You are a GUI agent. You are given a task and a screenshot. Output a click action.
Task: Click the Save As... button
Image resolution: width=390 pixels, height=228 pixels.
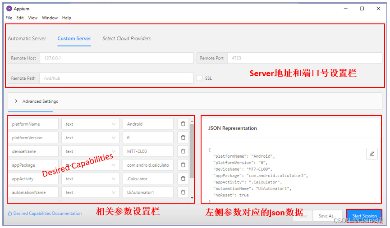(327, 216)
